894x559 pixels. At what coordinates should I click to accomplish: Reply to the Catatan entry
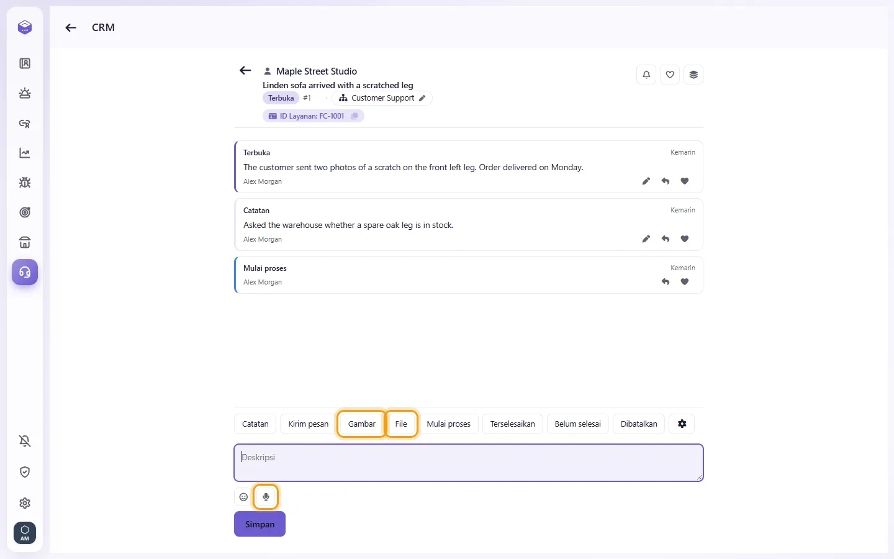pyautogui.click(x=666, y=239)
